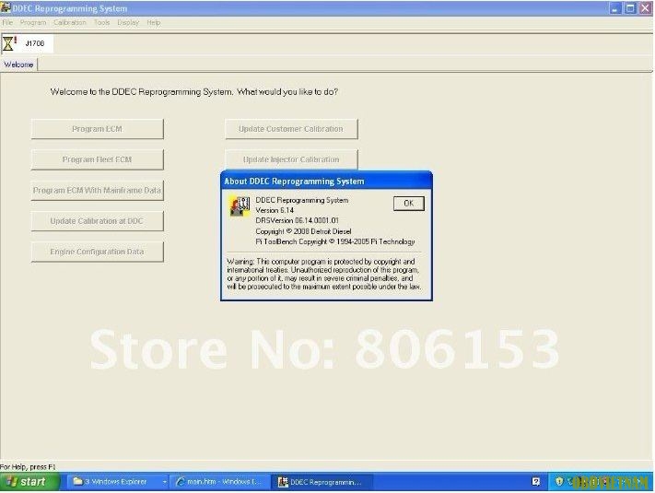Click the hourglass connection status icon
The width and height of the screenshot is (655, 493).
9,43
